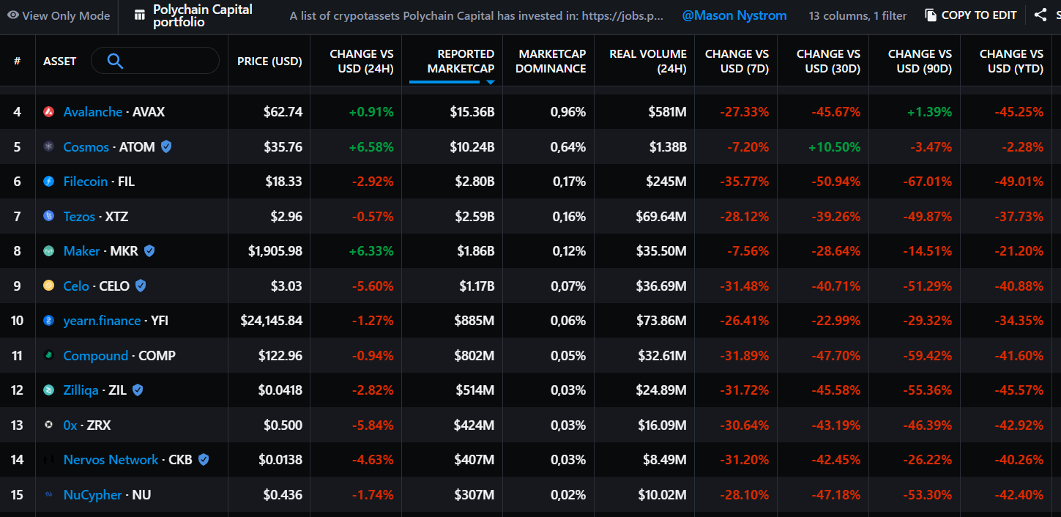The width and height of the screenshot is (1061, 517).
Task: Open the 13 columns, 1 filter settings
Action: tap(857, 15)
